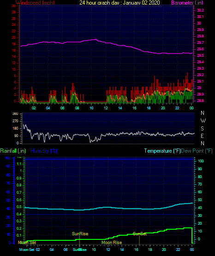Click the green rainfall drop at midnight
Screen dimensions: 215x256
[192, 235]
